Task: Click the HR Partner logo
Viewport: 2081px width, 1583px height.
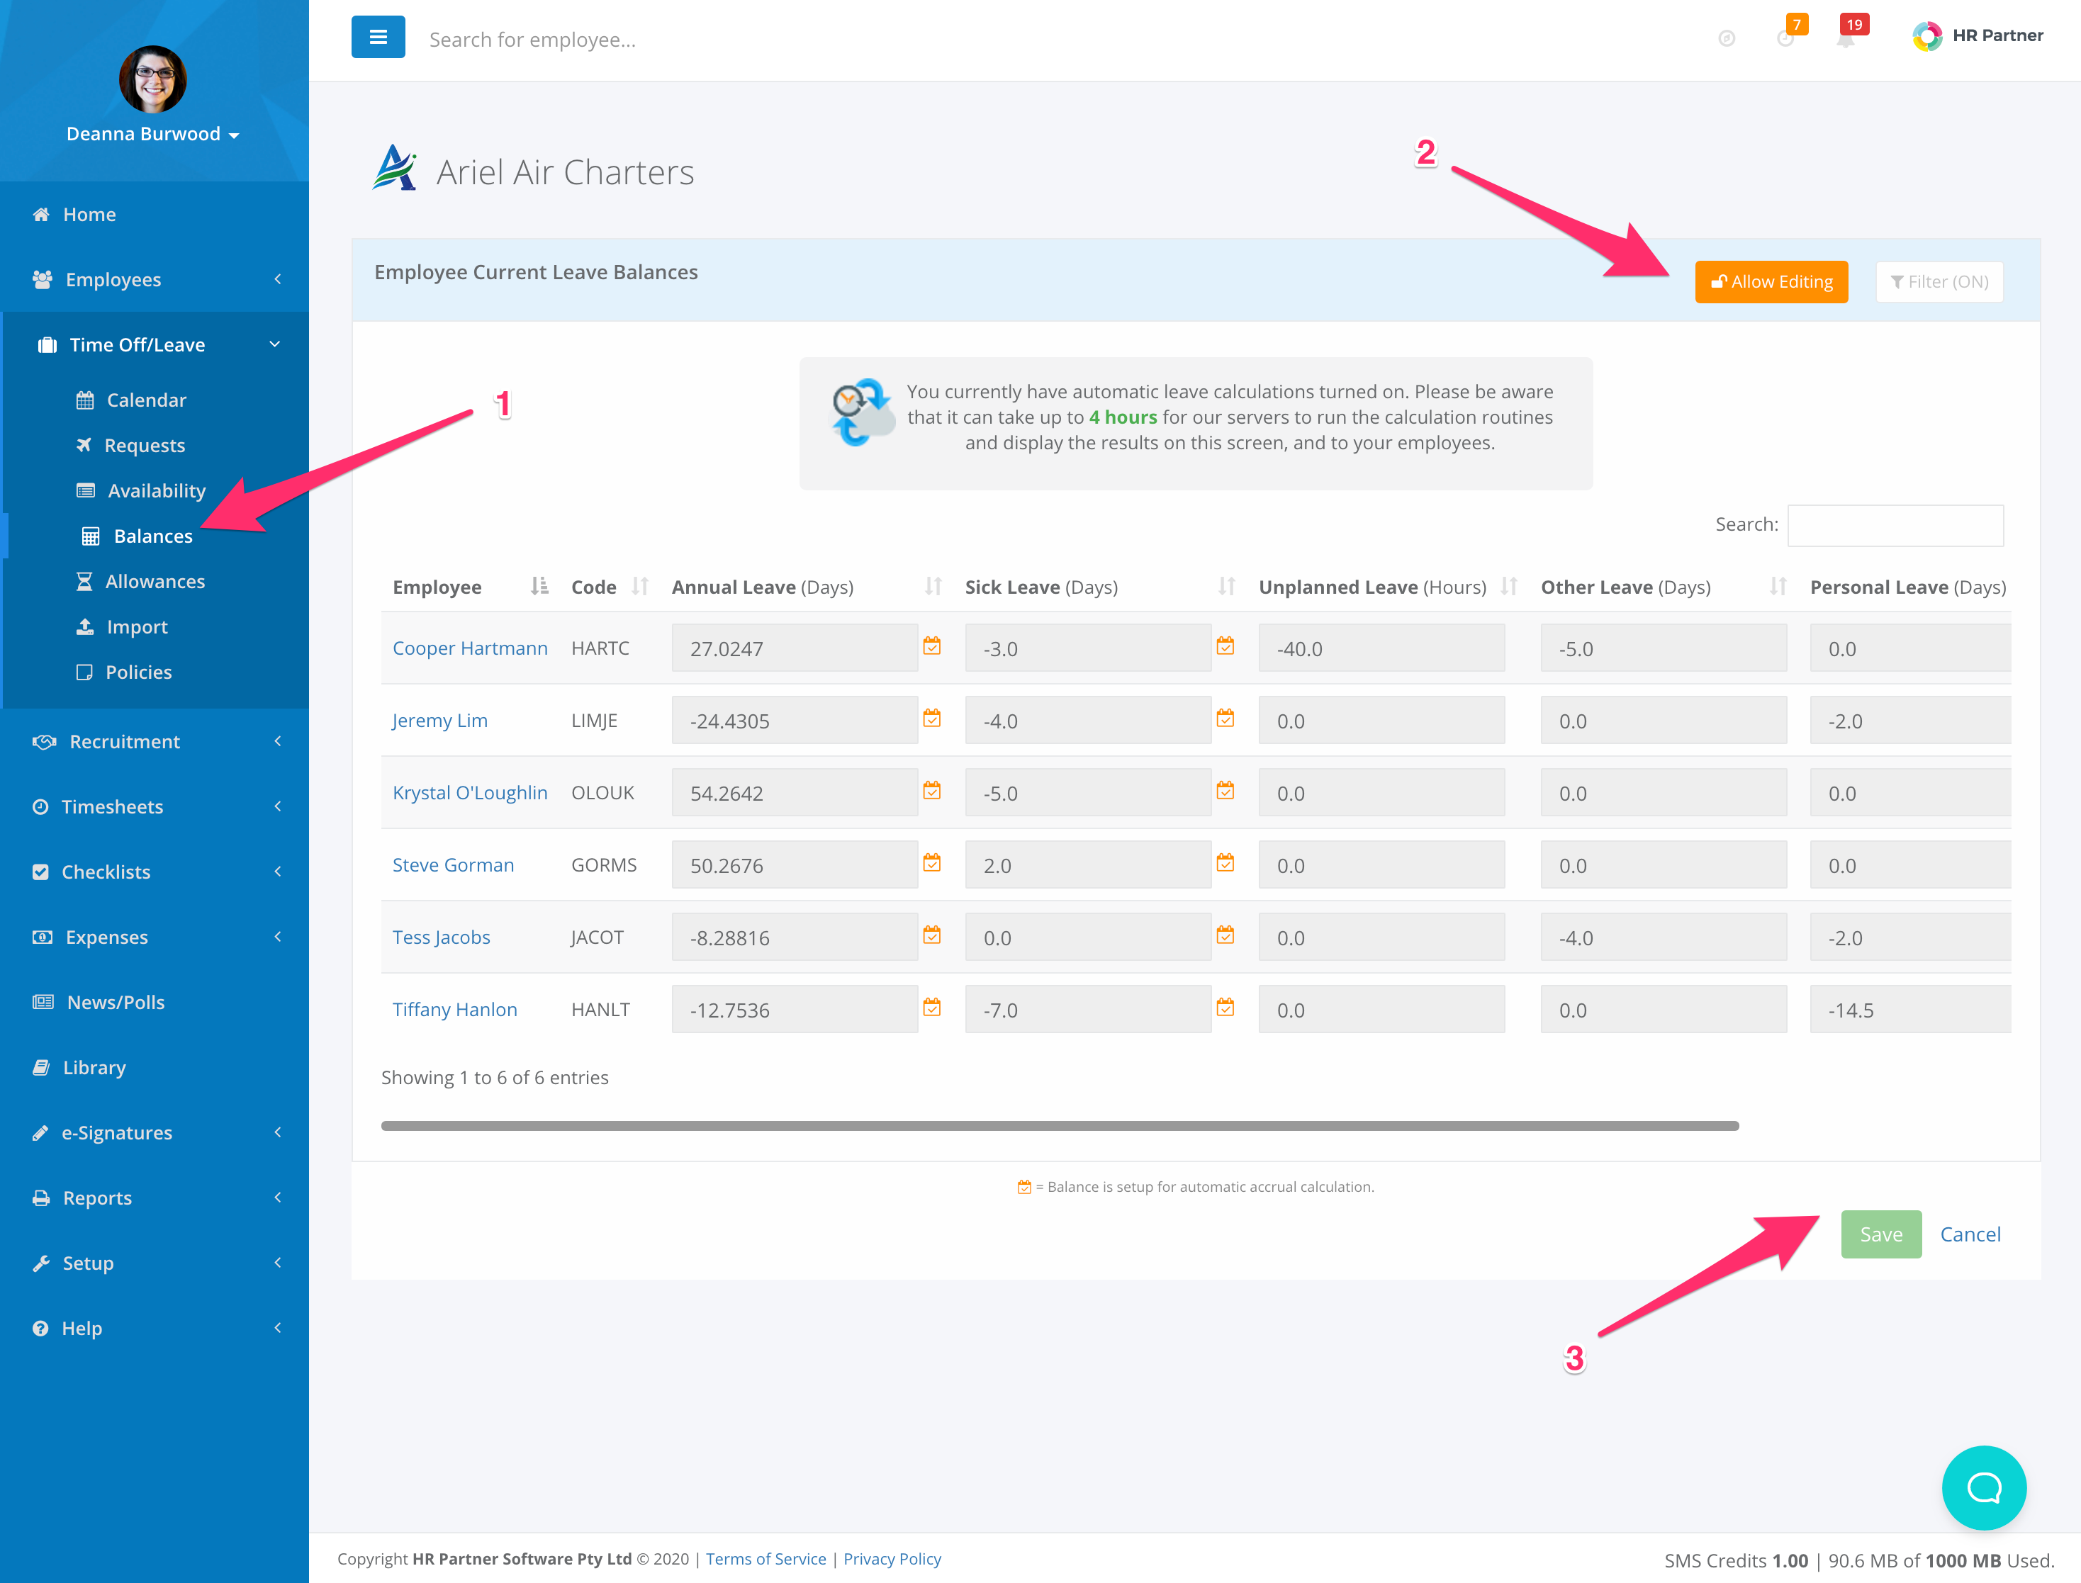Action: pyautogui.click(x=1978, y=36)
